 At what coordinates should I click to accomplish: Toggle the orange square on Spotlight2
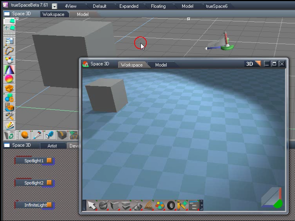[49, 182]
